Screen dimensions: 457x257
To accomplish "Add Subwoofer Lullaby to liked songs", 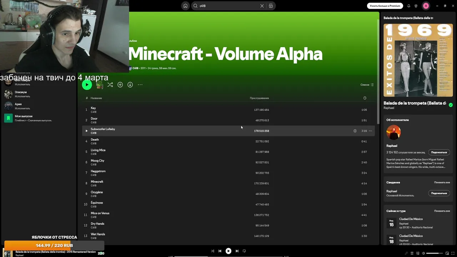I will pos(355,131).
